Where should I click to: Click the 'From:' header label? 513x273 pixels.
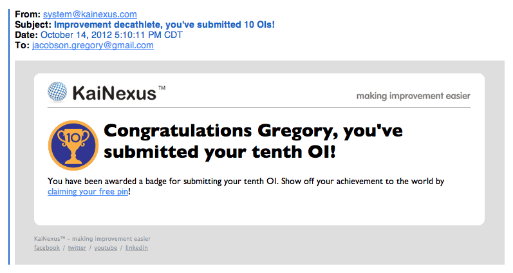pos(26,15)
